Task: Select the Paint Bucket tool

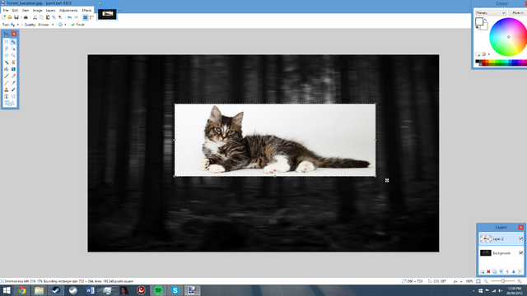Action: [7, 69]
